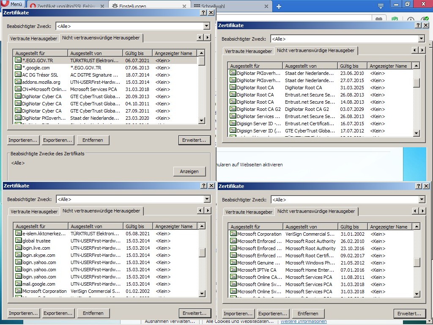
Task: Click icon of Digisign Server ID expiring 17.07.2012
Action: point(233,130)
